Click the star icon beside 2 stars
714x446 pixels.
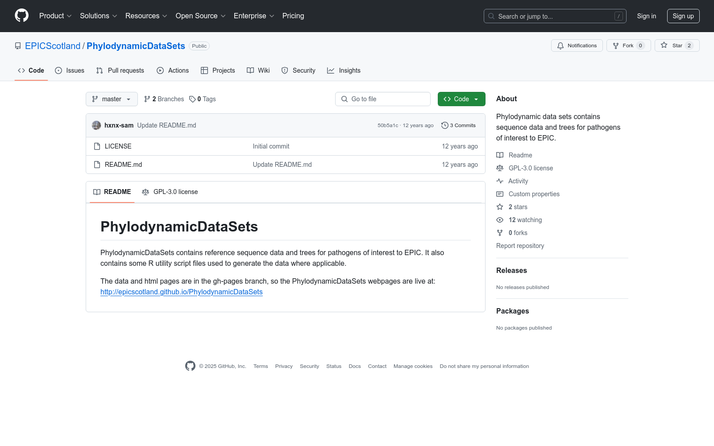pos(500,207)
